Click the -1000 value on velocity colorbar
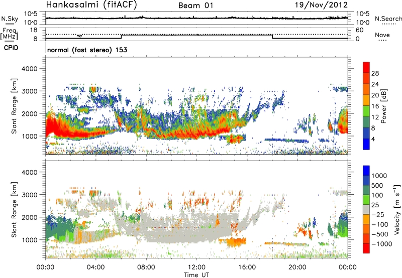The width and height of the screenshot is (402, 278). [382, 244]
